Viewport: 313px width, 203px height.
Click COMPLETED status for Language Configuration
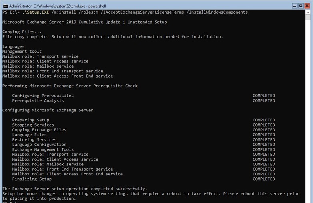264,145
